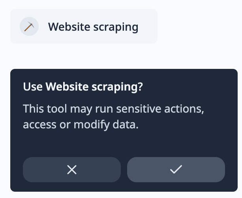
Task: Click the dark permission dialog panel
Action: click(x=124, y=130)
